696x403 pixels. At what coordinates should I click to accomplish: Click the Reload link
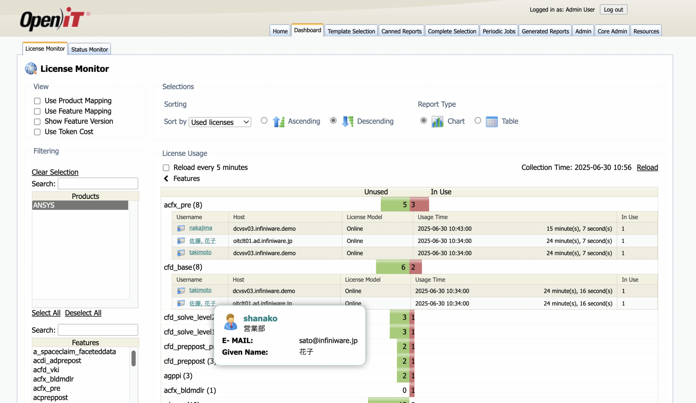[647, 168]
